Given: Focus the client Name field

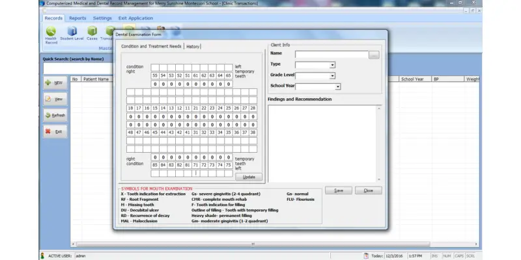Looking at the screenshot, I should 331,55.
